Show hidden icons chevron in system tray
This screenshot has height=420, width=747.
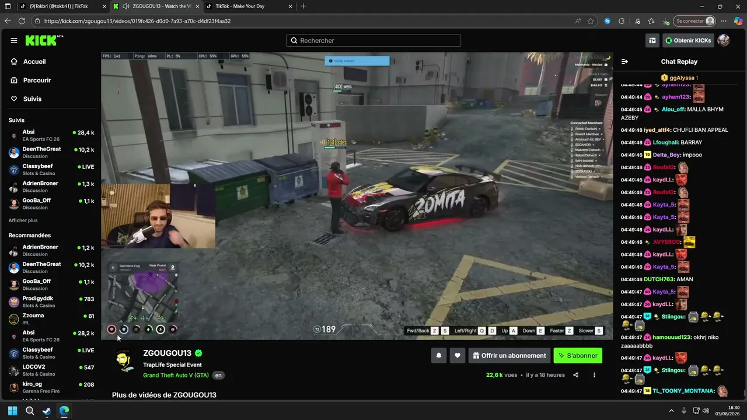(671, 411)
